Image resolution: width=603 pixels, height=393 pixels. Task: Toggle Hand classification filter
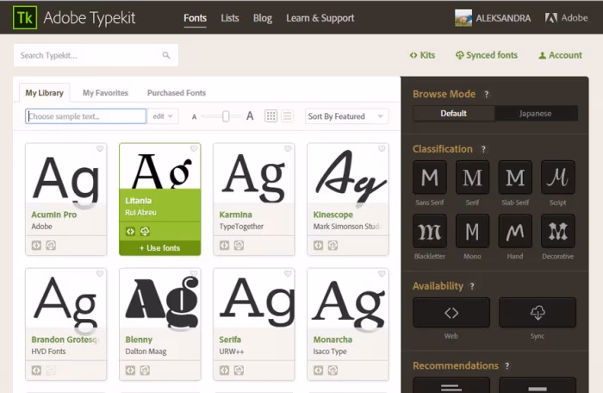pyautogui.click(x=515, y=231)
